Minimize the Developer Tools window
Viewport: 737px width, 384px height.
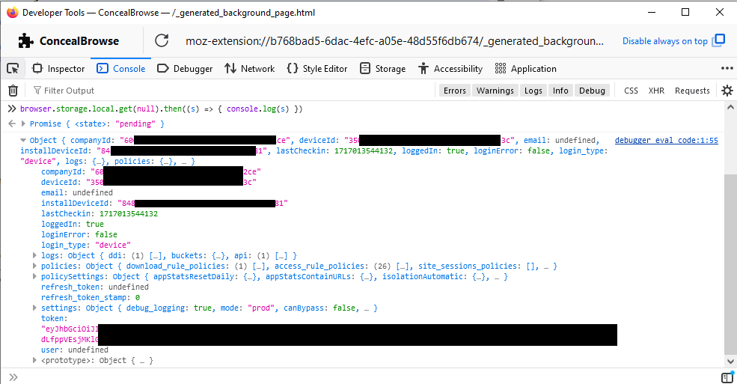coord(652,12)
